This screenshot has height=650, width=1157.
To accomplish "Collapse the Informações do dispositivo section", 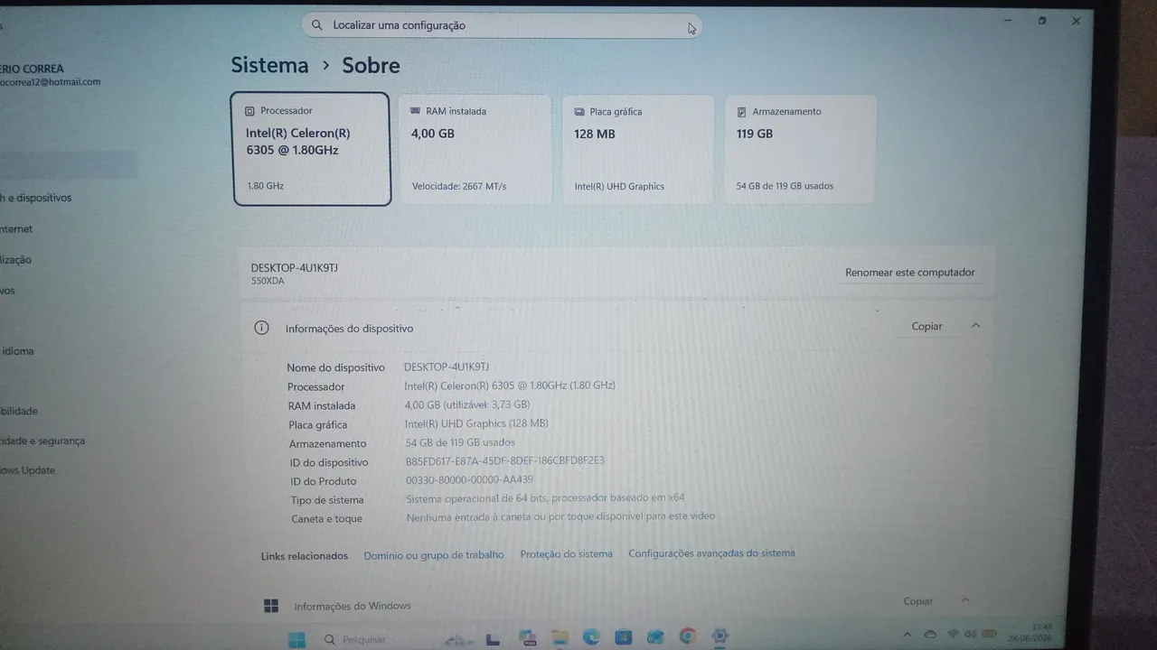I will [x=975, y=326].
